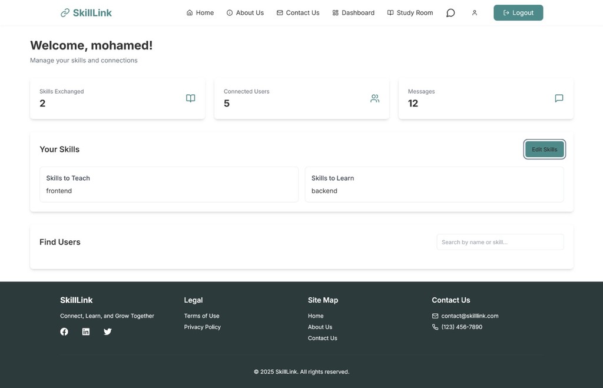Screen dimensions: 603x388
Task: Click the footer 'Site Map' heading
Action: 323,300
